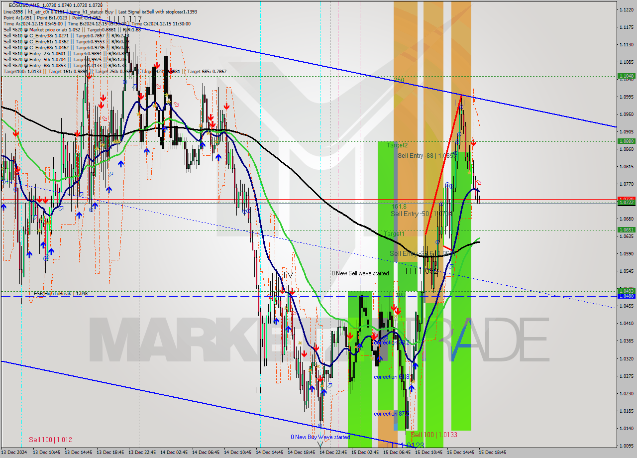This screenshot has width=637, height=458.
Task: Click the '15 Dec 18:45' time axis label
Action: coord(492,453)
